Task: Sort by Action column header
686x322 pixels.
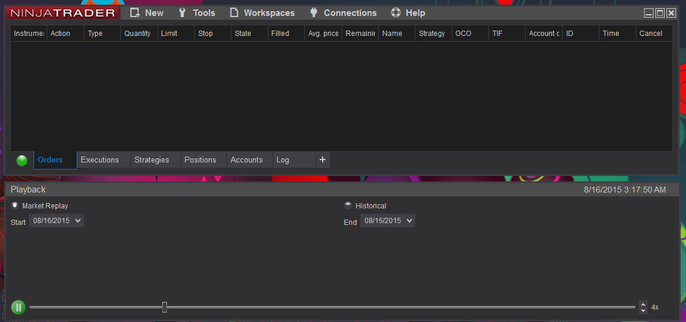Action: pos(65,33)
